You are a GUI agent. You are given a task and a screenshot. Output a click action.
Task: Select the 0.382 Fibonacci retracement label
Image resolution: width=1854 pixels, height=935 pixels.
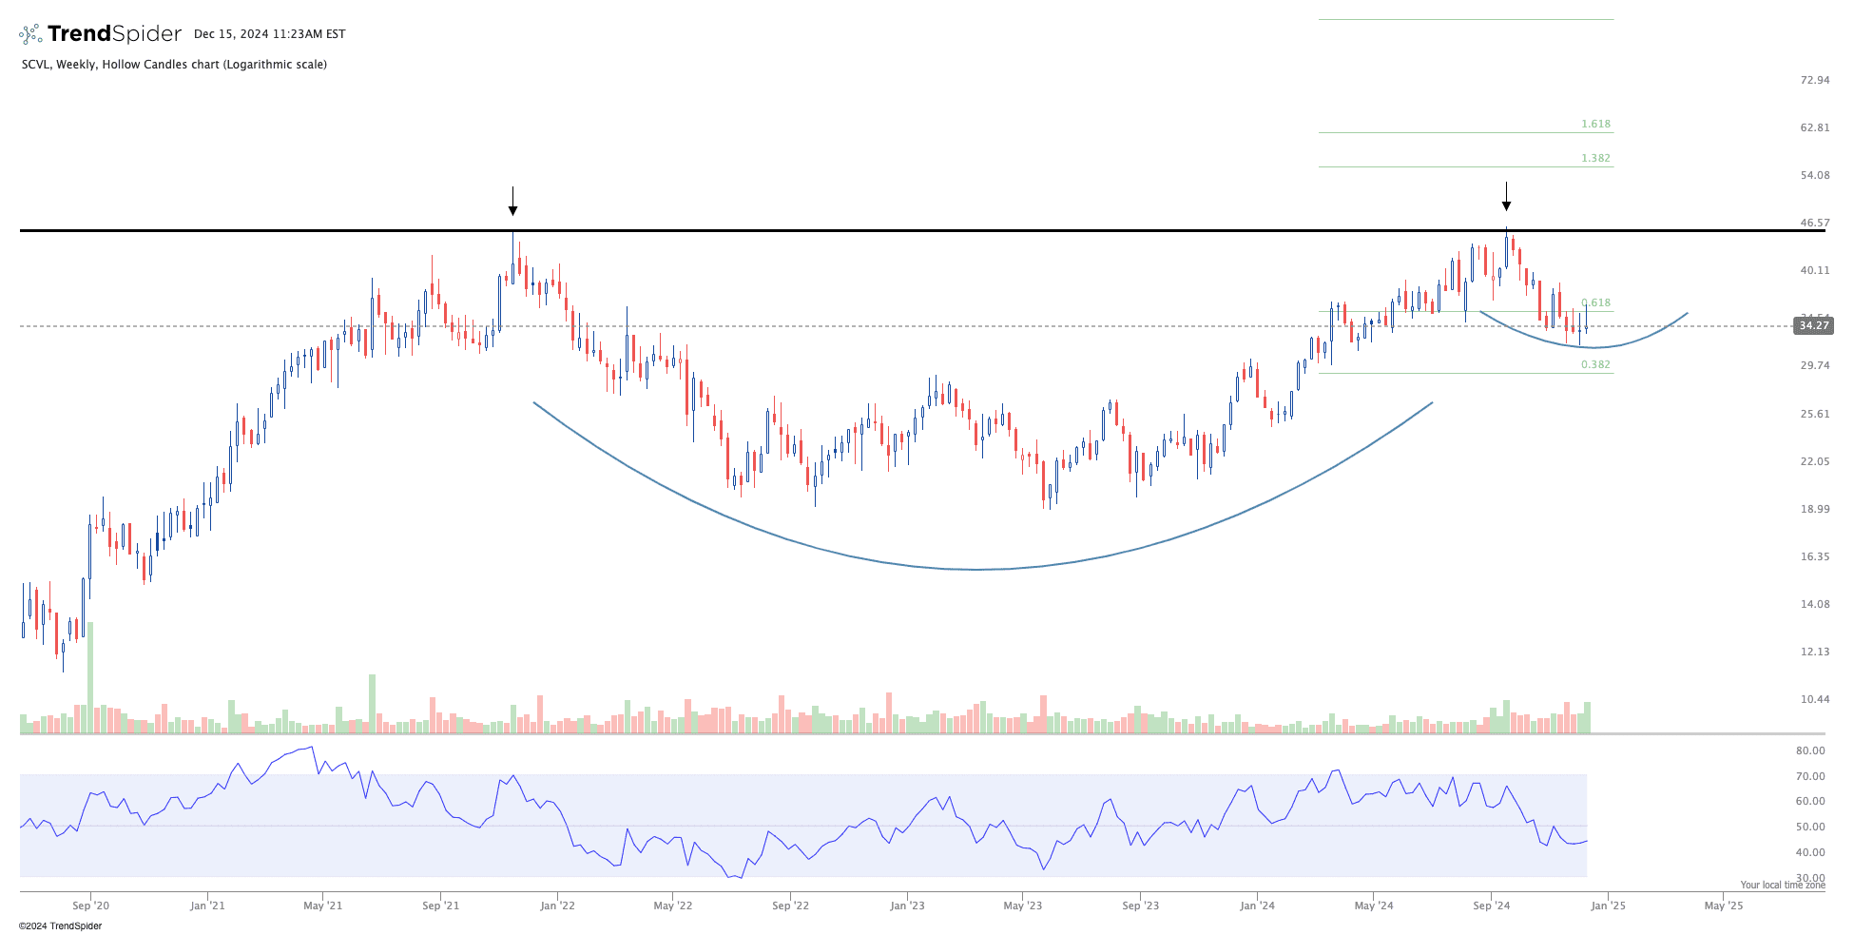point(1595,364)
